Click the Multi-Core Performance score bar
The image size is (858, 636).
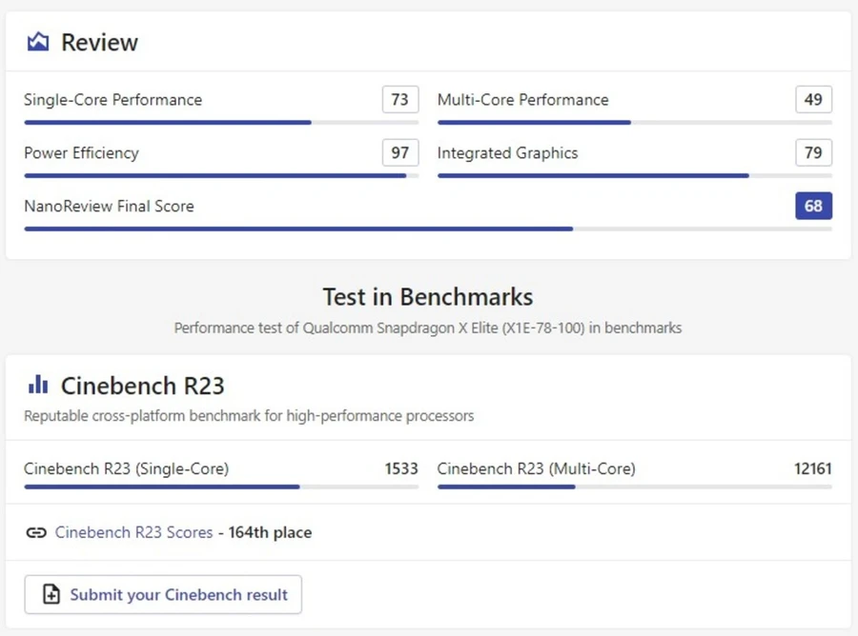click(x=635, y=123)
